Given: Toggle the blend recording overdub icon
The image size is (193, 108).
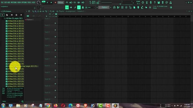Looking at the screenshot, I should pos(79,2).
